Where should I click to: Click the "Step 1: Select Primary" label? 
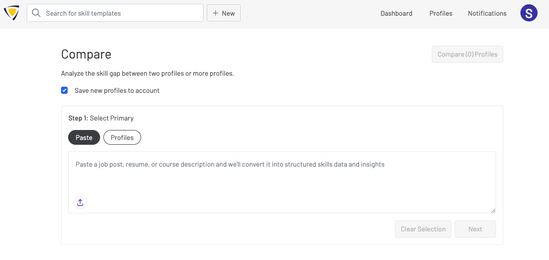101,118
